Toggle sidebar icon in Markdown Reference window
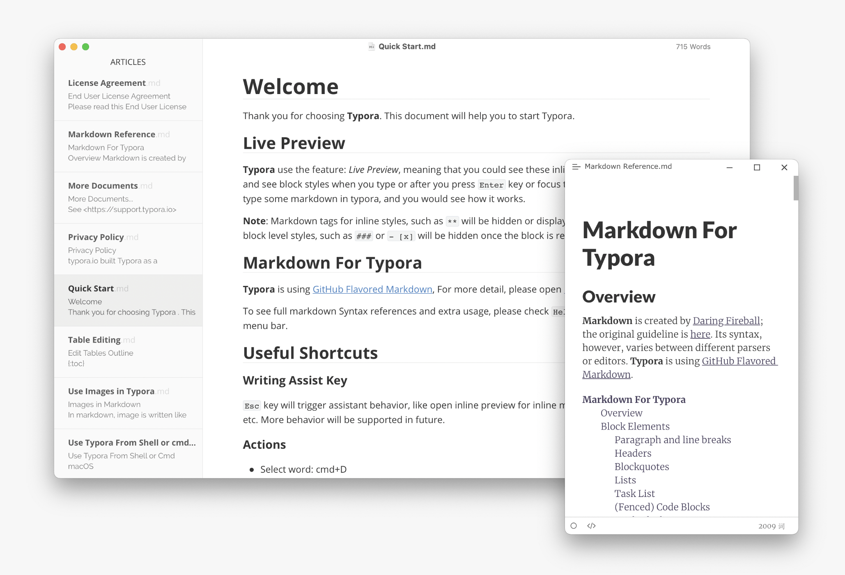 click(576, 167)
